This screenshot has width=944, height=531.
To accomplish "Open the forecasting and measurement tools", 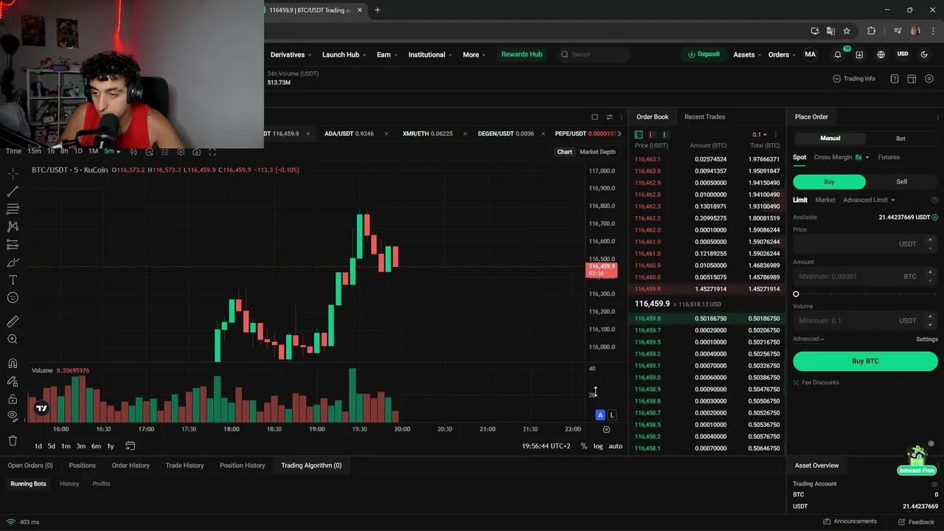I will pos(13,244).
